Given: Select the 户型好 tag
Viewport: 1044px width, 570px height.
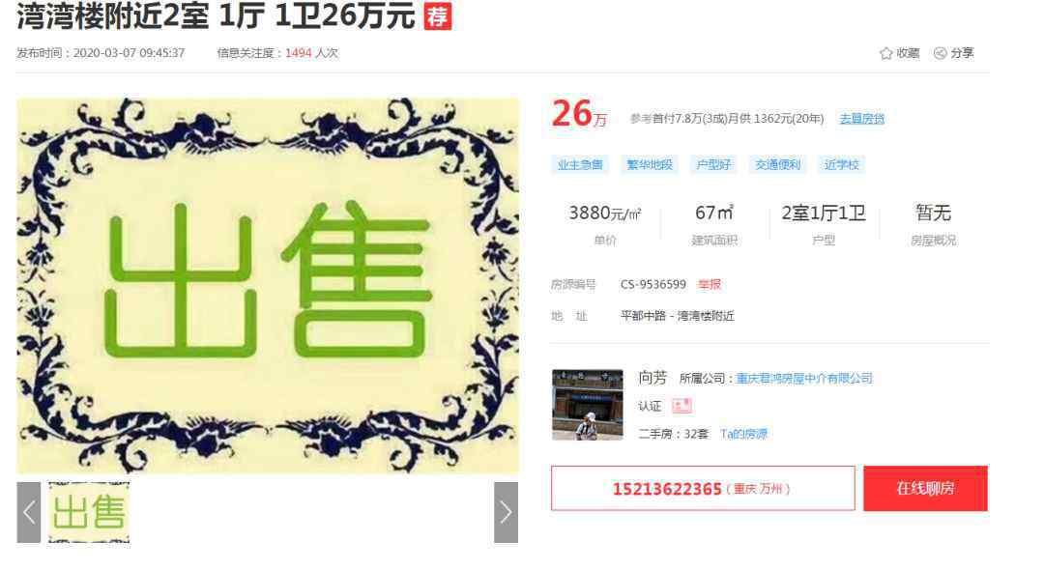Looking at the screenshot, I should [713, 165].
